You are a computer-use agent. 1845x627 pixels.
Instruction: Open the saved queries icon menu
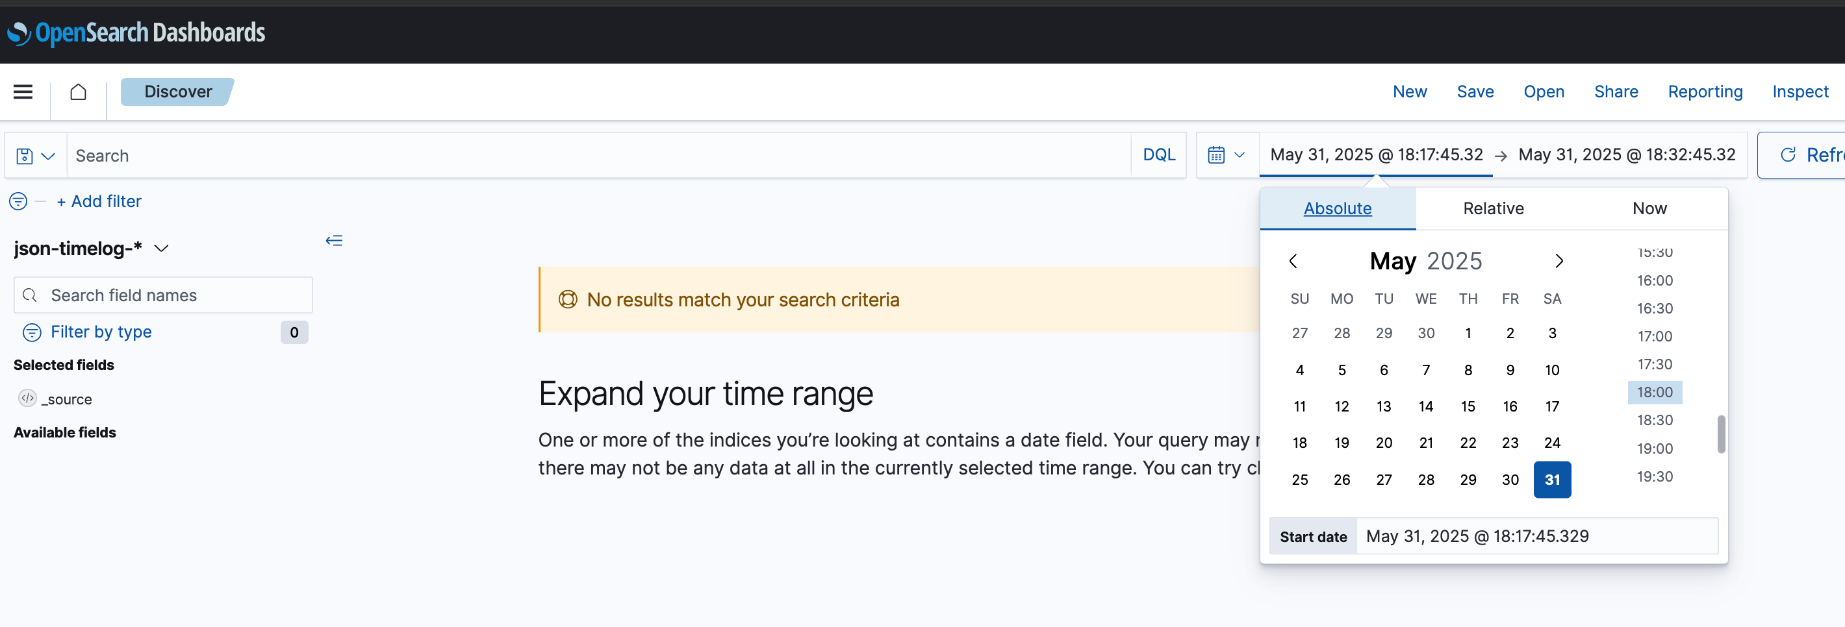coord(35,155)
